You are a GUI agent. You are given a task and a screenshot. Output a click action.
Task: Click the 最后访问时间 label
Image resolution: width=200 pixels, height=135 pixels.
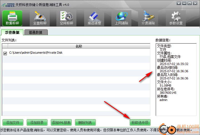[x=167, y=67]
